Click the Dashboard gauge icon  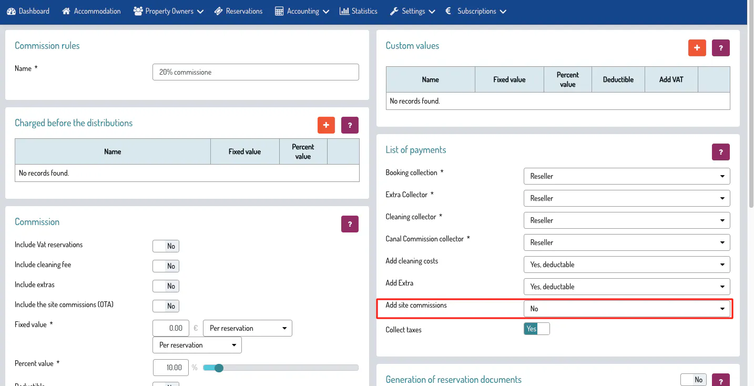pos(11,11)
